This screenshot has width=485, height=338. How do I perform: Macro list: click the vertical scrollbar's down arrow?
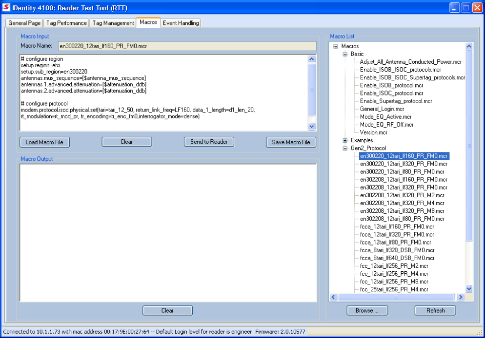tap(469, 289)
